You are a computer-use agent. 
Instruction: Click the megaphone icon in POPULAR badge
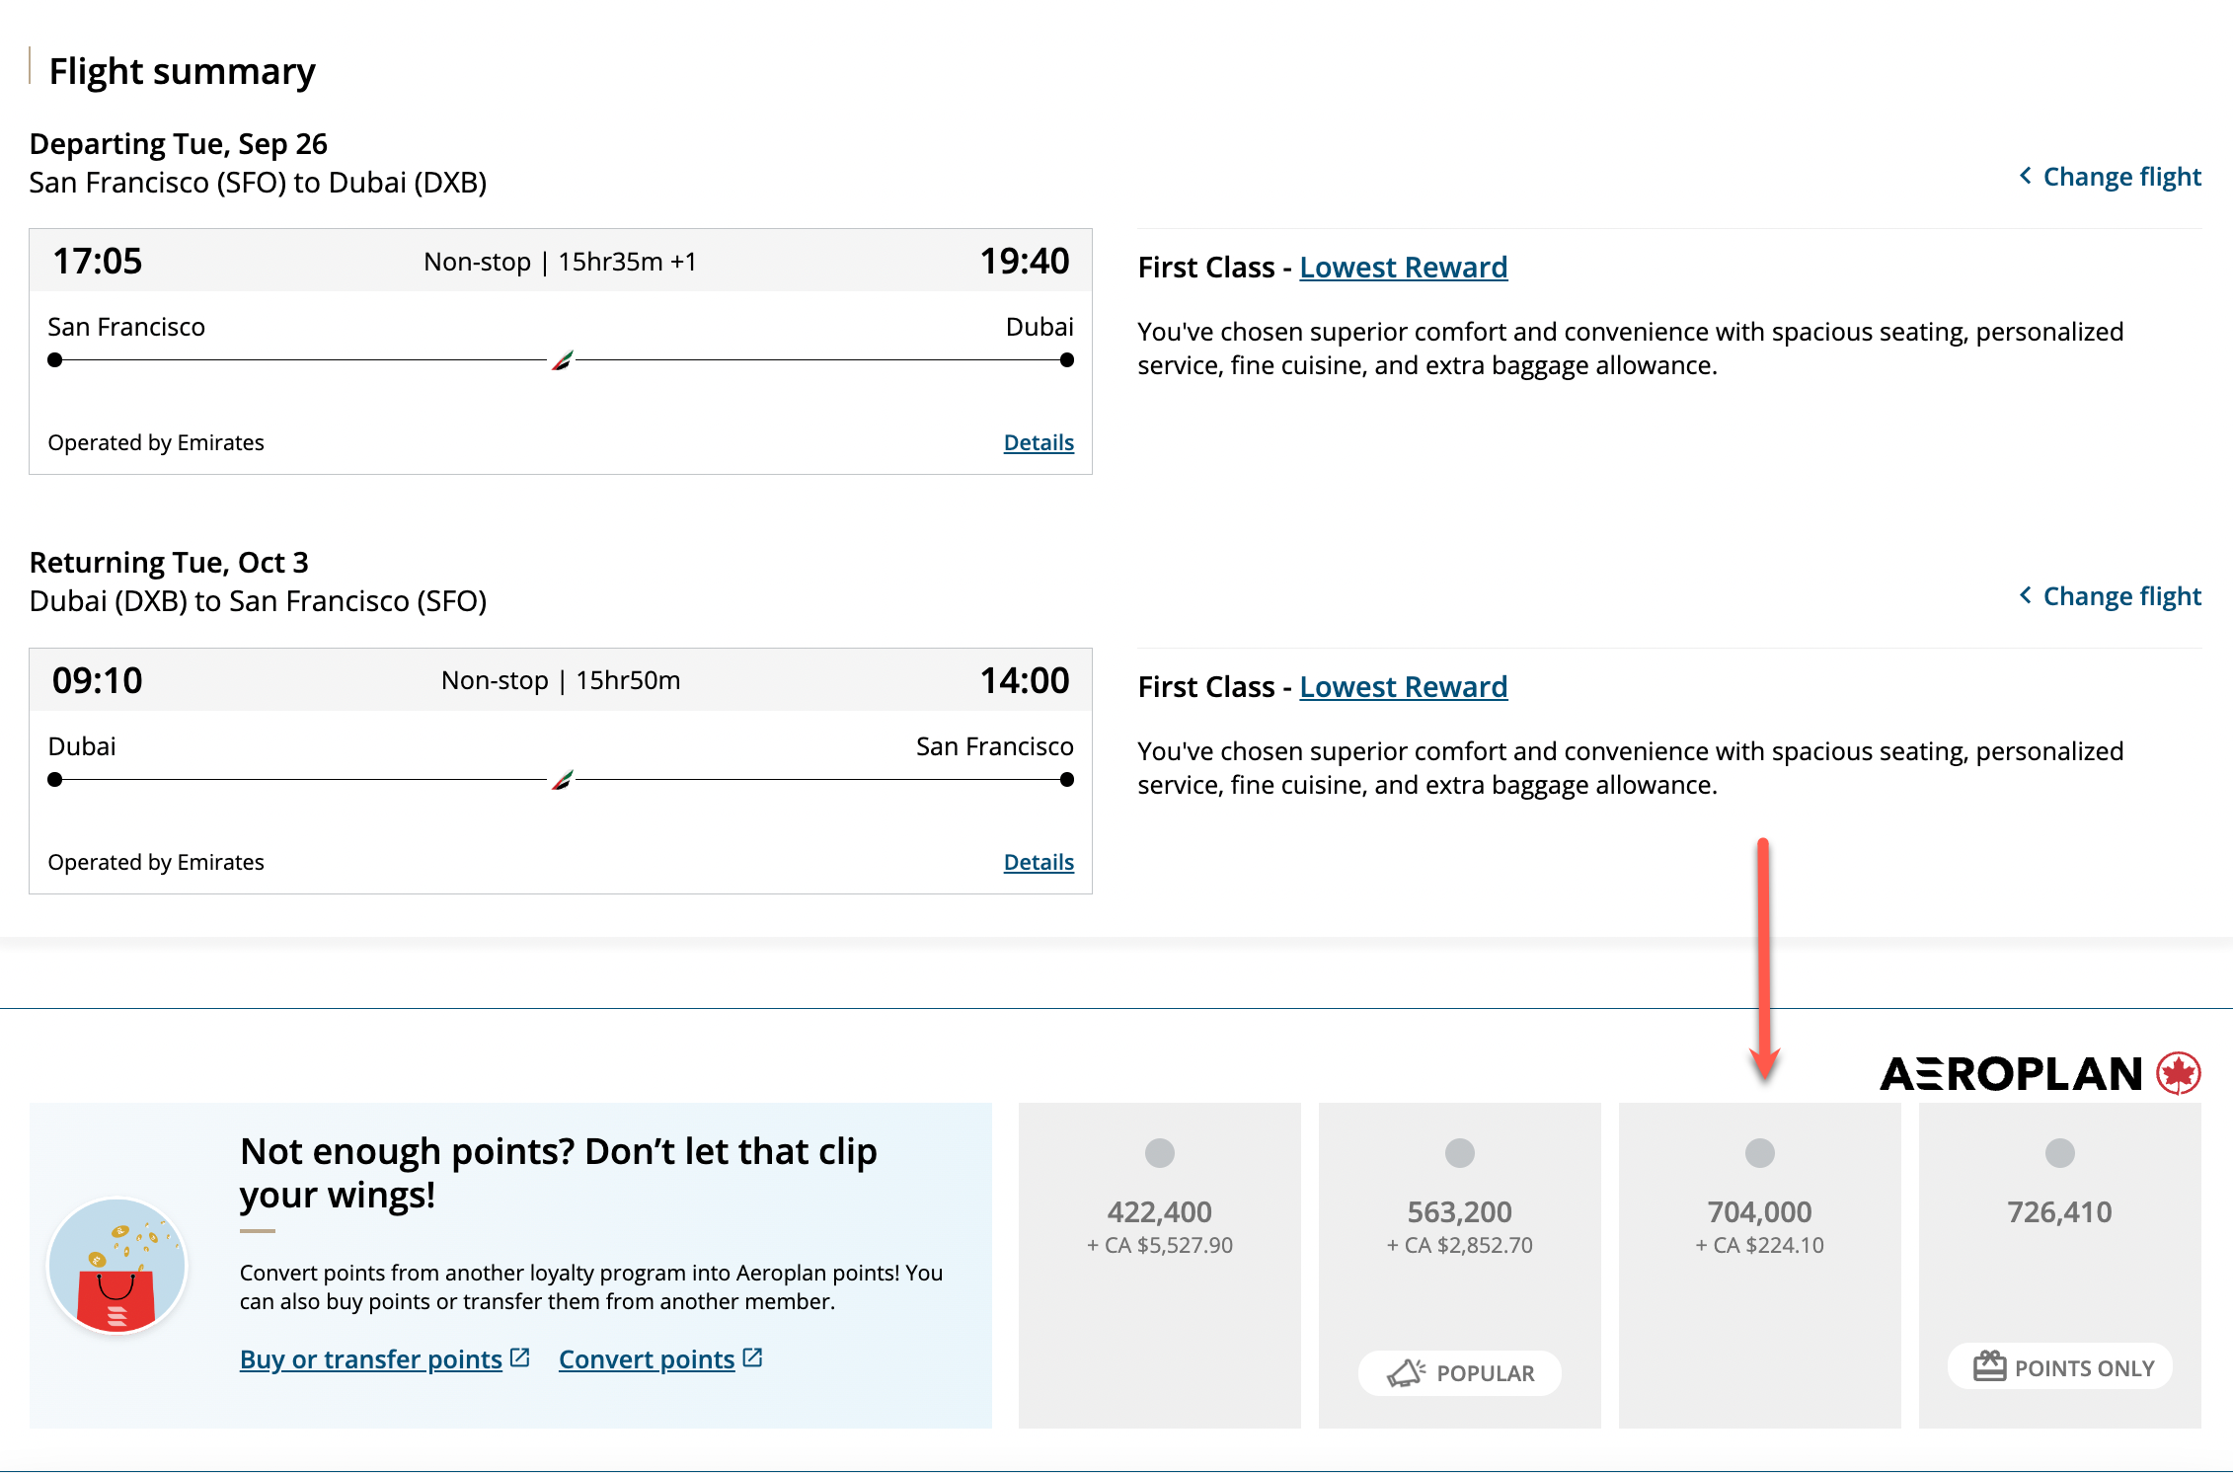tap(1406, 1373)
